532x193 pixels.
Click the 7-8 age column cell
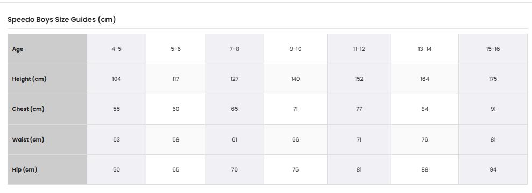235,49
